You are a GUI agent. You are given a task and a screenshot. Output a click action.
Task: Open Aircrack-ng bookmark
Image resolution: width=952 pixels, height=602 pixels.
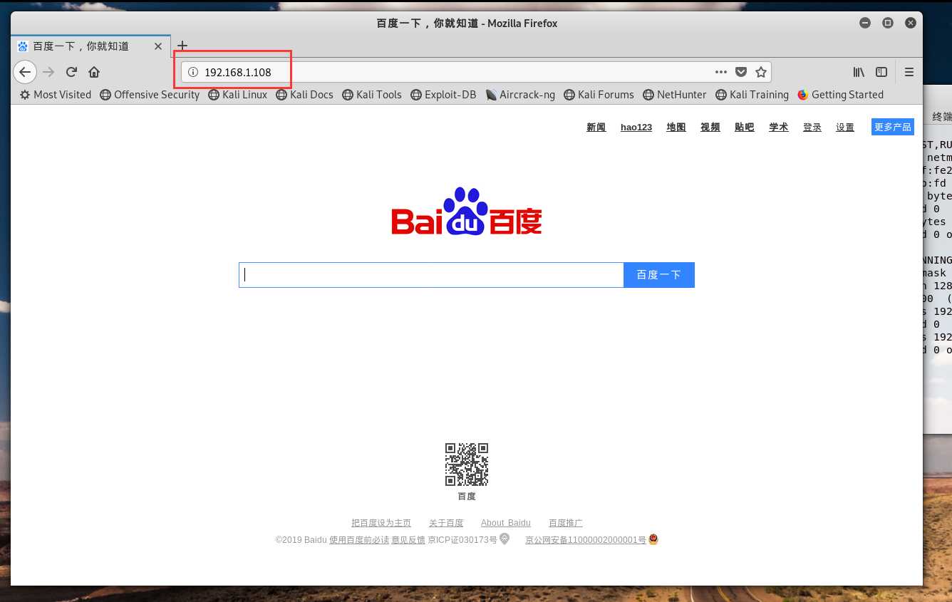pyautogui.click(x=520, y=95)
